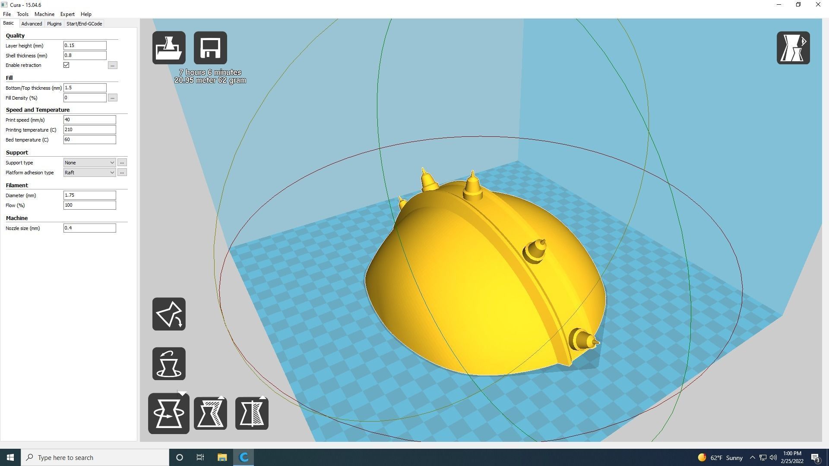The image size is (829, 466).
Task: Open the weather widget showing 62°F Sunny
Action: 720,457
